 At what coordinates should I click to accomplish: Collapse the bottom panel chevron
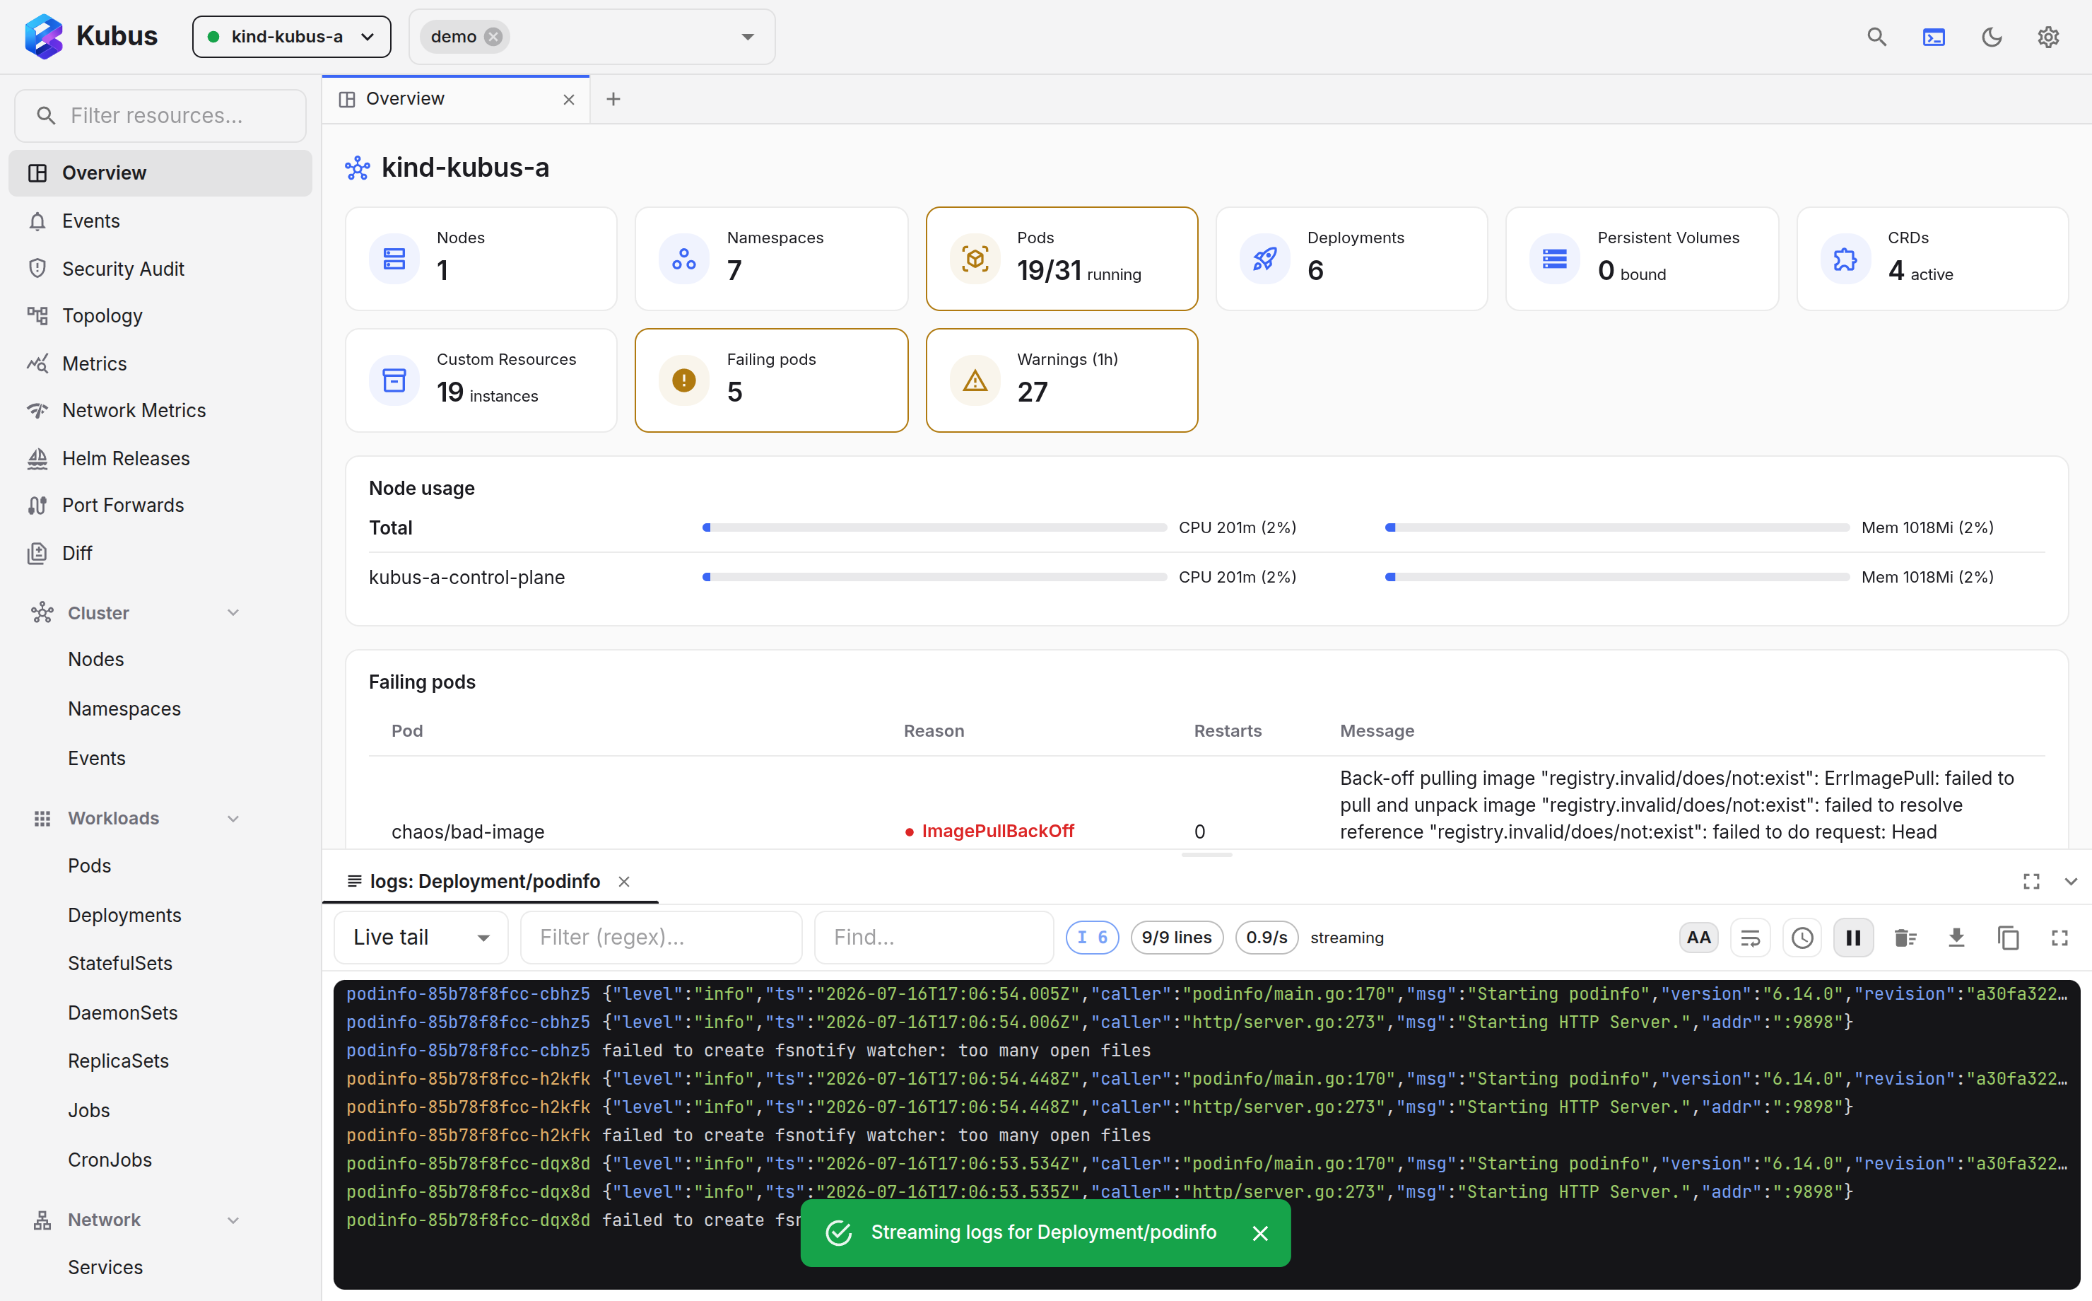[2072, 882]
